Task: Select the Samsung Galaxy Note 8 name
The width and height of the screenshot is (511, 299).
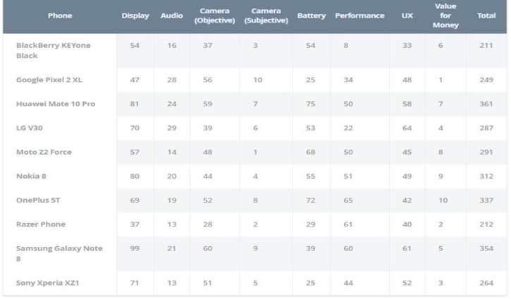Action: point(59,253)
